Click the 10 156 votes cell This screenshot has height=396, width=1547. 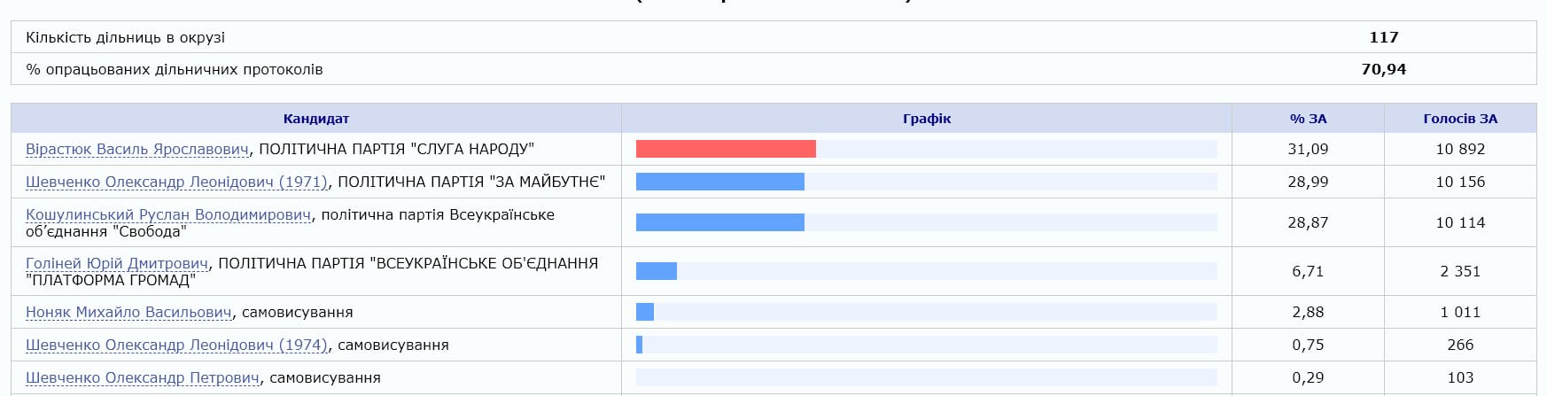[x=1460, y=182]
